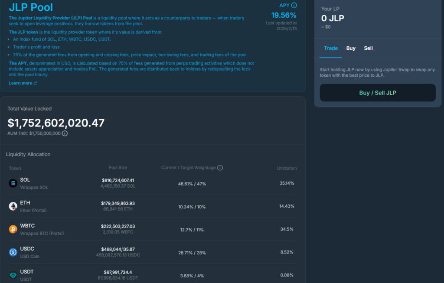Screen dimensions: 444x283
Task: Click the SOL token icon
Action: [x=13, y=183]
